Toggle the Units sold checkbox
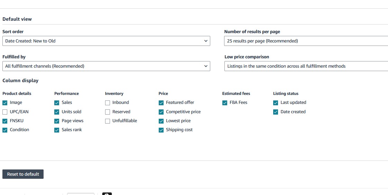Image resolution: width=388 pixels, height=195 pixels. (x=57, y=112)
